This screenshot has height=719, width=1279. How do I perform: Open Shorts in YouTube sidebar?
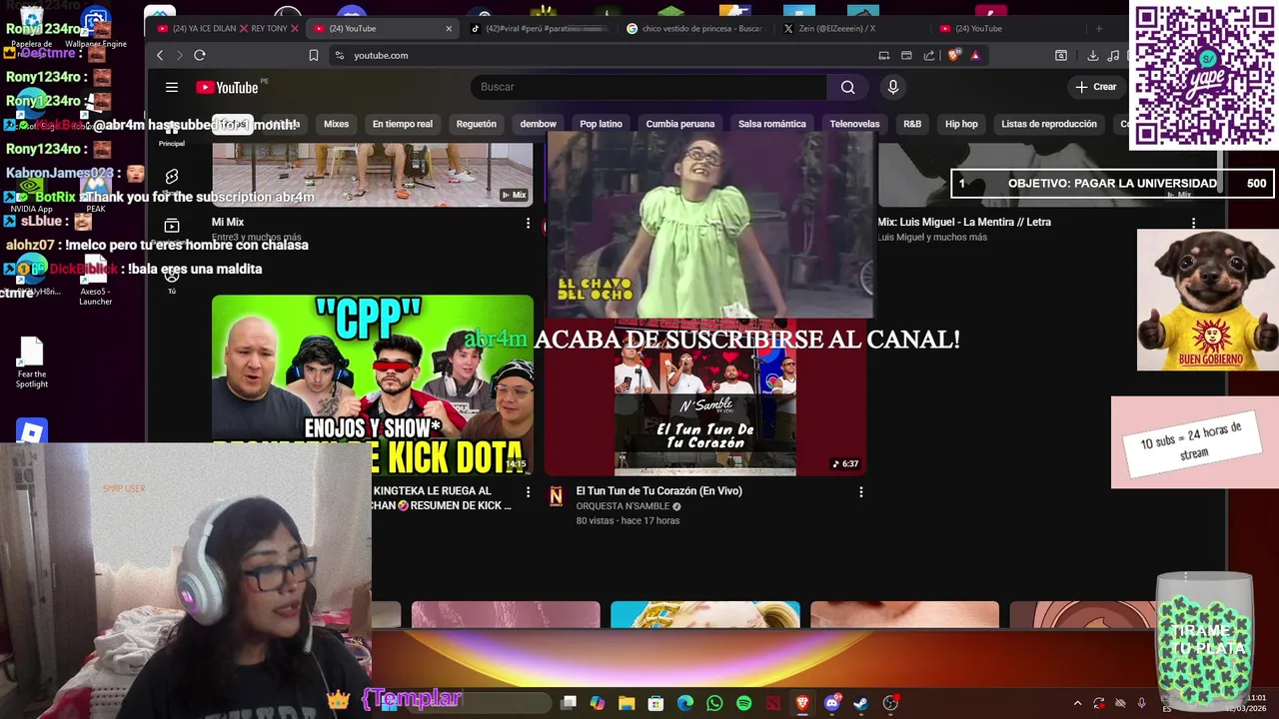point(172,178)
